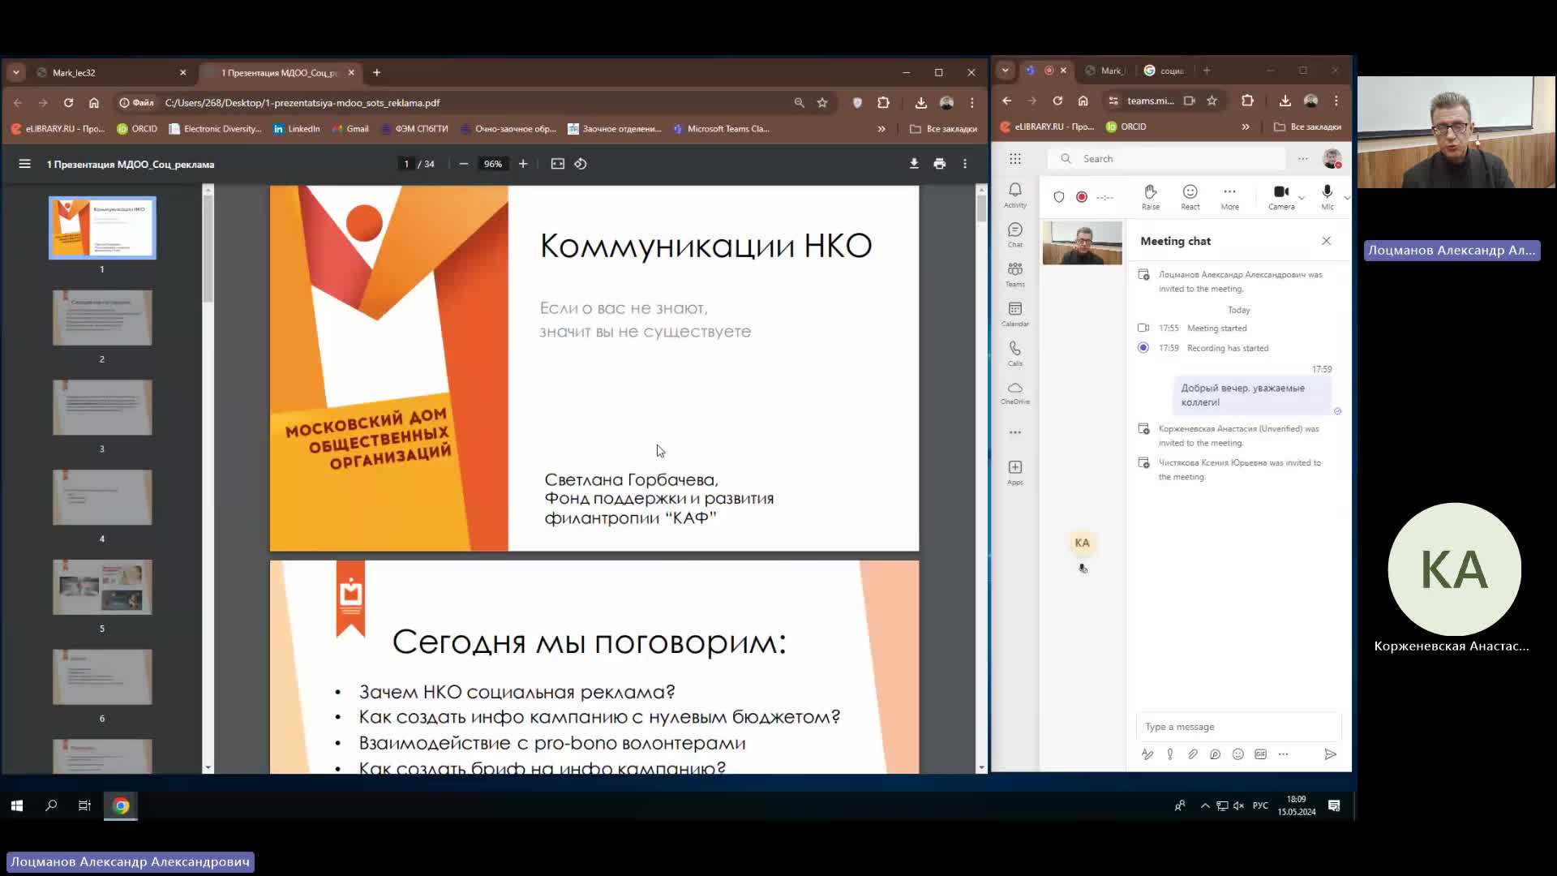This screenshot has width=1557, height=876.
Task: Toggle the microphone in the Teams meeting
Action: [x=1328, y=197]
